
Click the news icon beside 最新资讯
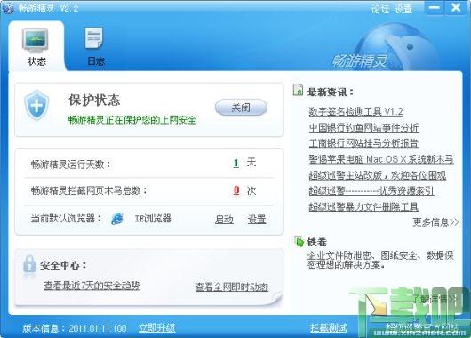298,90
